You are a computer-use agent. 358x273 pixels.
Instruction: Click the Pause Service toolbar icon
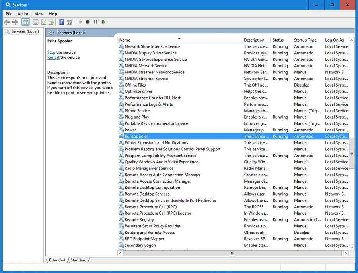(x=95, y=22)
